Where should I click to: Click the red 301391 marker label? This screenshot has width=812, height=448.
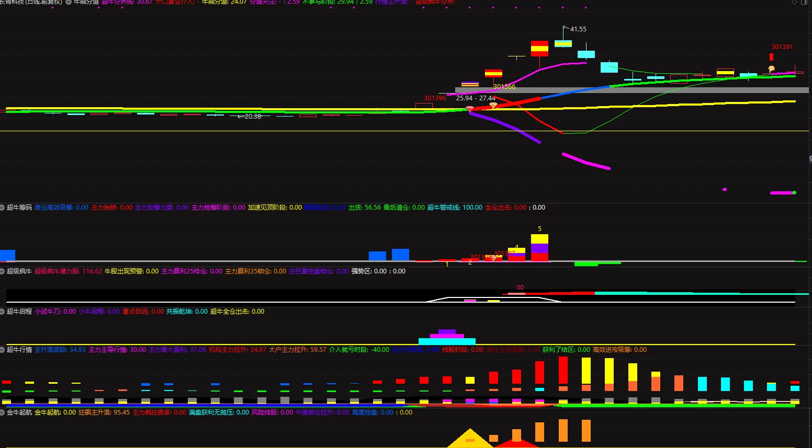[x=782, y=47]
